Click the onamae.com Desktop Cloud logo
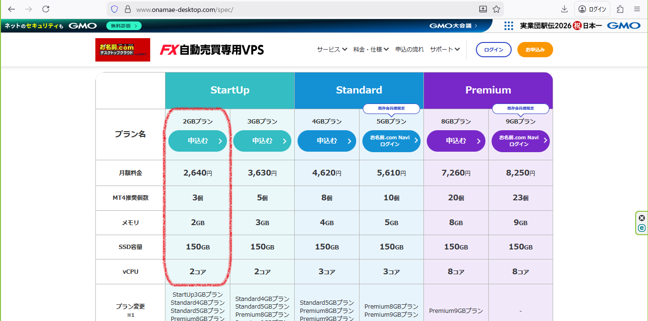This screenshot has width=648, height=321. tap(123, 50)
